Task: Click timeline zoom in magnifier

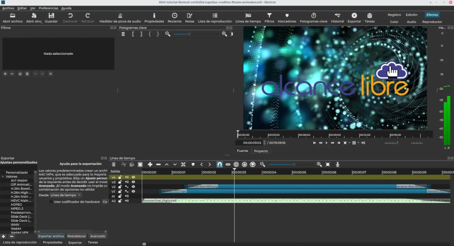Action: [x=319, y=165]
